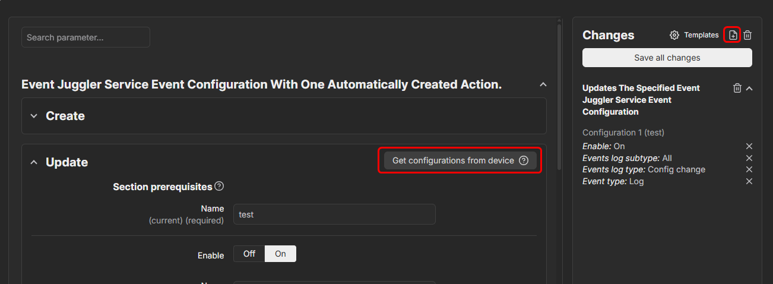Click Get configurations from device button

[x=453, y=160]
